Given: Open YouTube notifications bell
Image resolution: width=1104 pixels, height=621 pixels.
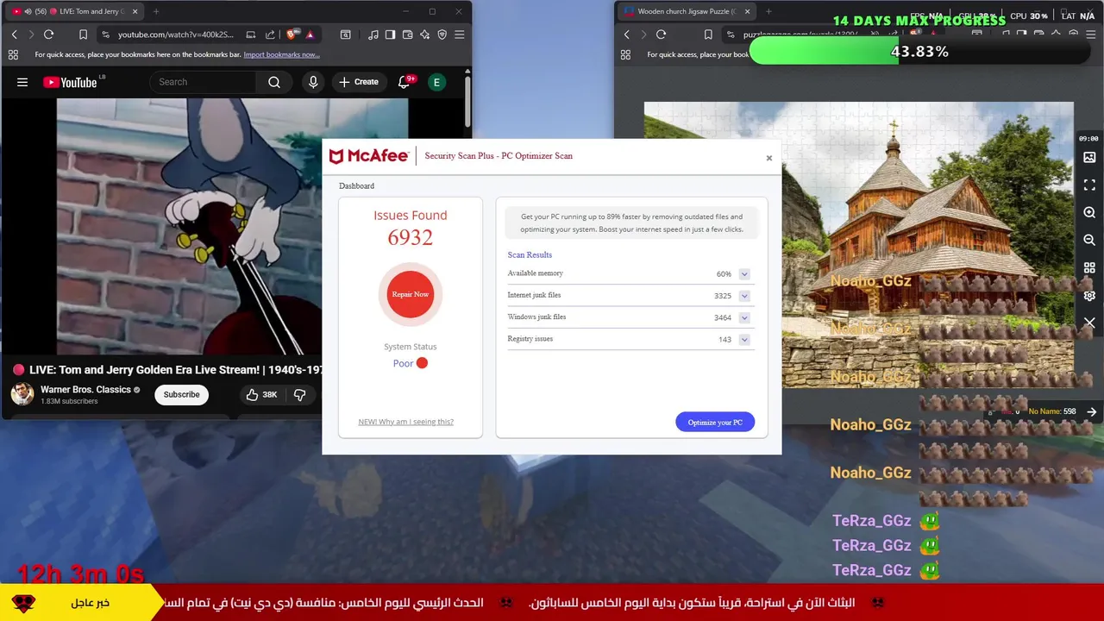Looking at the screenshot, I should (x=404, y=82).
